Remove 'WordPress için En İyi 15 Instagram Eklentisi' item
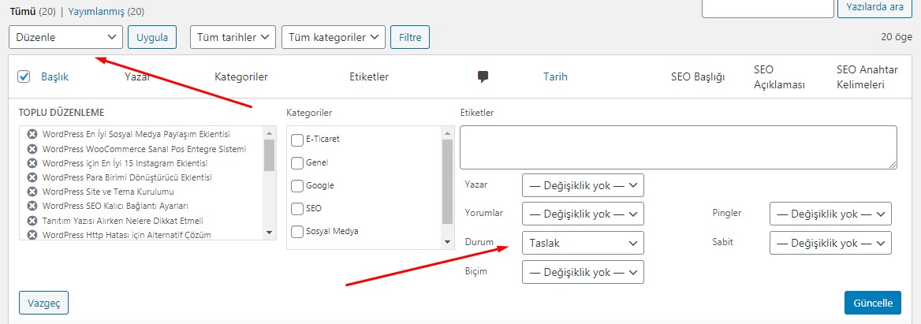The width and height of the screenshot is (921, 324). 33,163
